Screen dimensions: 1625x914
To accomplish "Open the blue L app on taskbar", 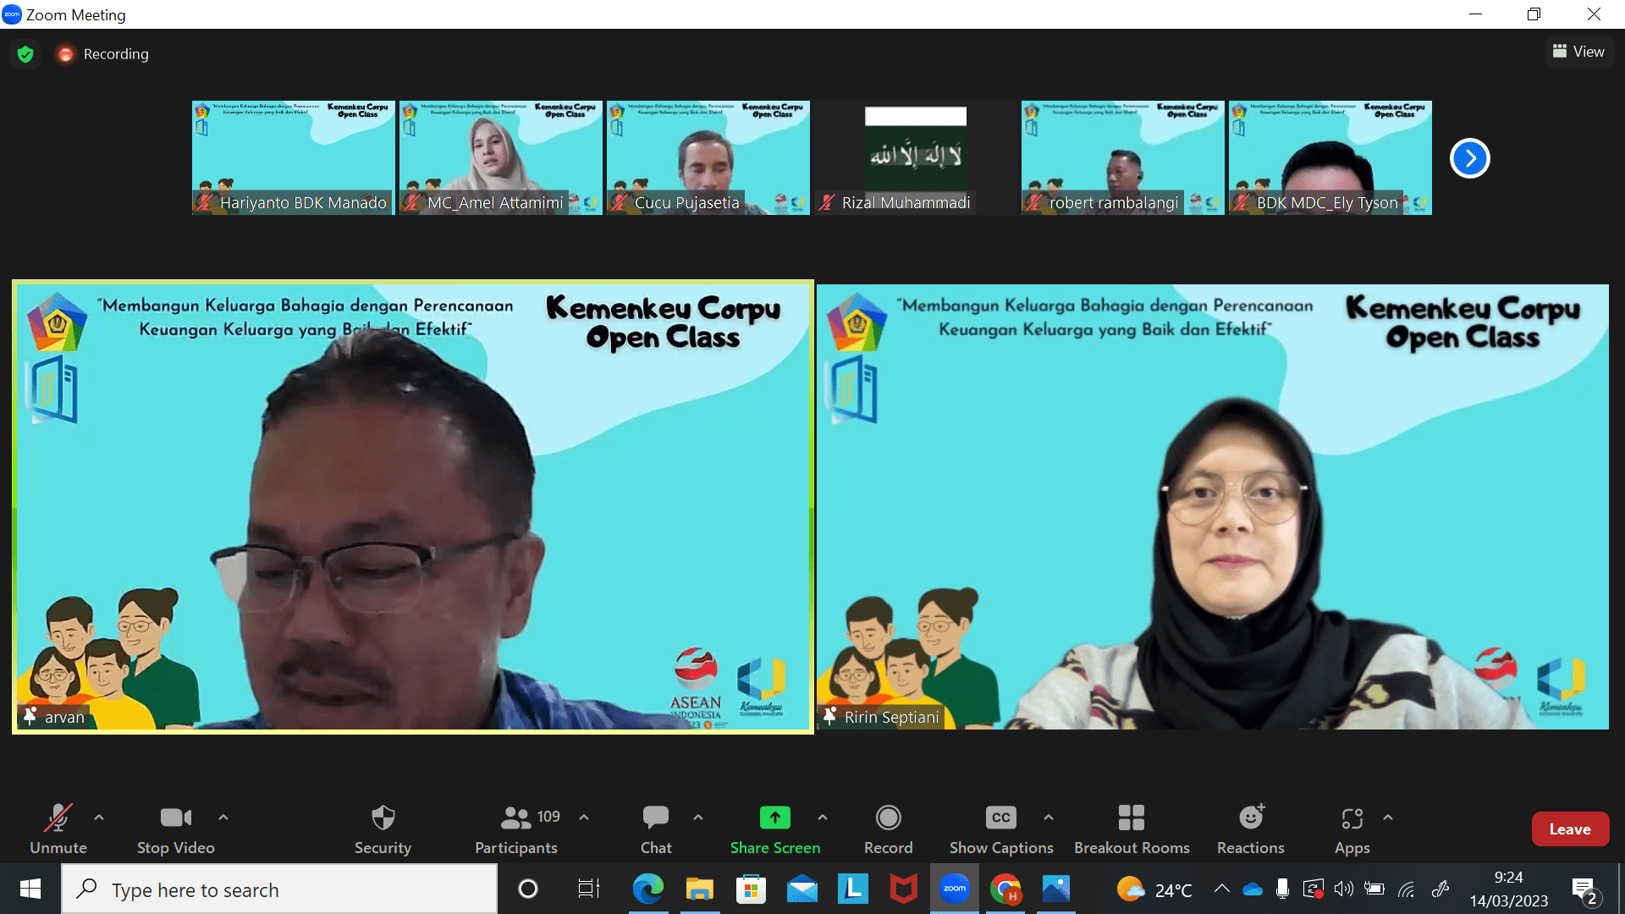I will [x=853, y=889].
